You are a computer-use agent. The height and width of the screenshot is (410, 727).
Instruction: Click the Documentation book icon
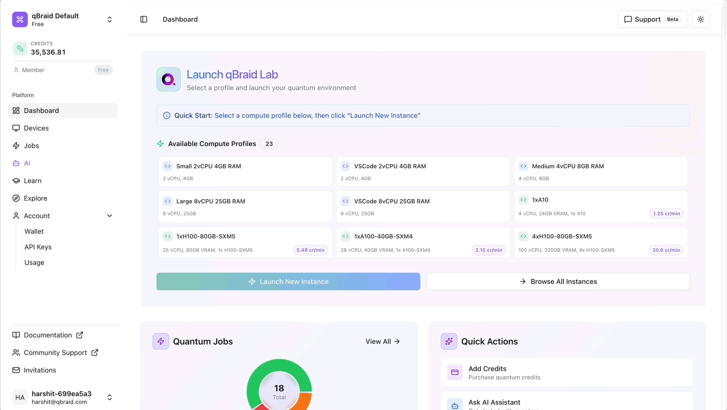click(16, 335)
